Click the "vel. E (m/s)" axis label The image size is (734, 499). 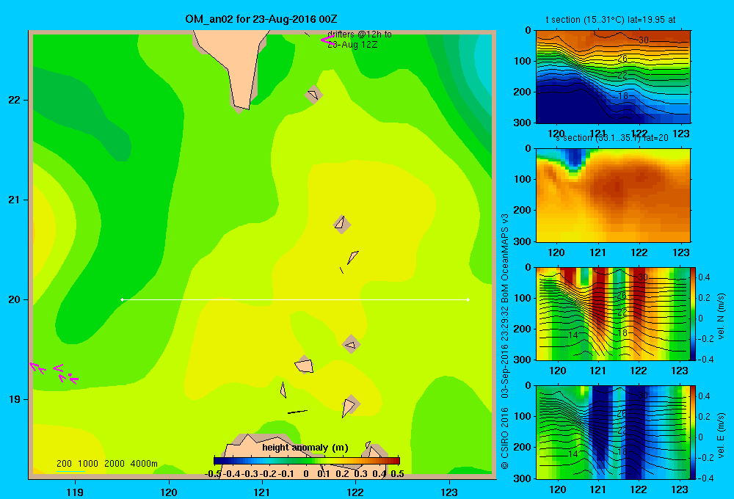point(721,435)
